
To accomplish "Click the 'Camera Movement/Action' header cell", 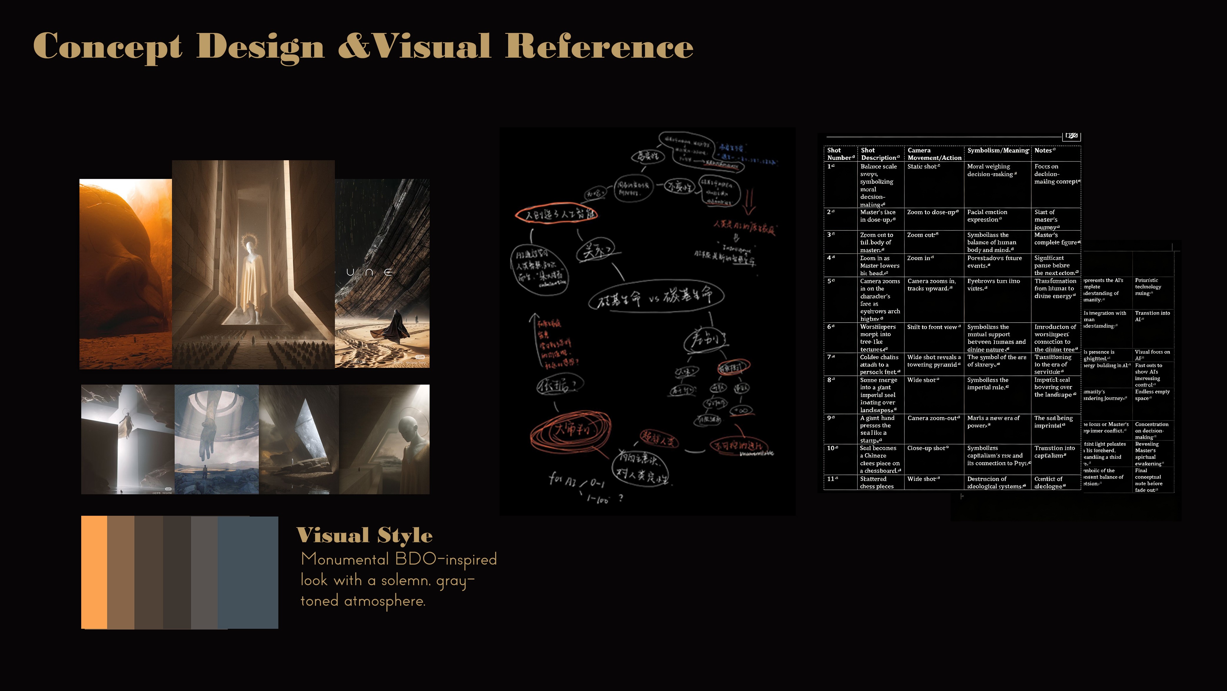I will click(x=934, y=154).
